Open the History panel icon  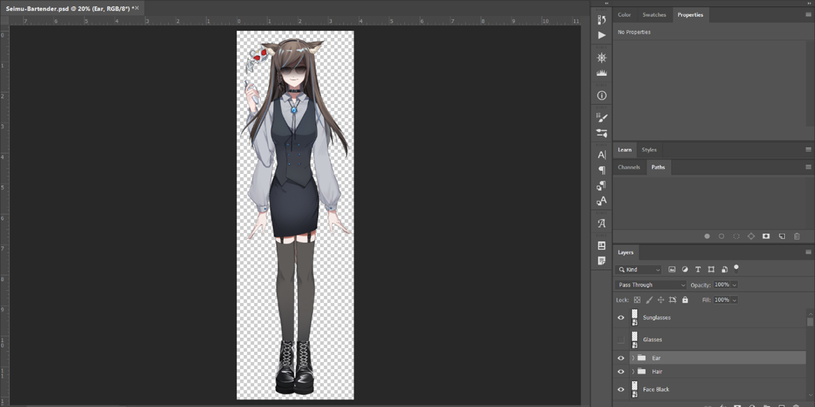coord(602,20)
